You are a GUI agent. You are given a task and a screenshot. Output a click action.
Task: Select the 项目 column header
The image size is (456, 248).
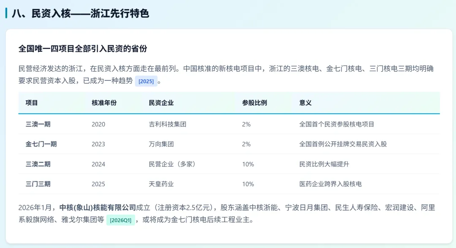(x=31, y=103)
